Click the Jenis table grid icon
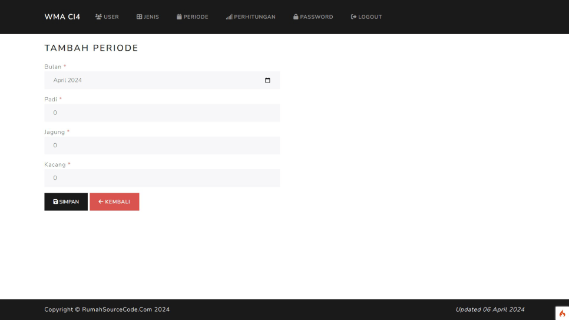Viewport: 569px width, 320px height. point(140,17)
